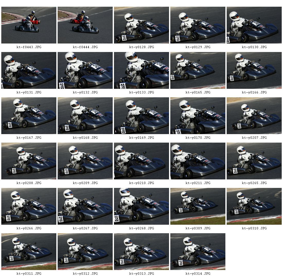Click the kt-y0129.JPG filename label
Viewport: 283px width, 278px height.
198,47
